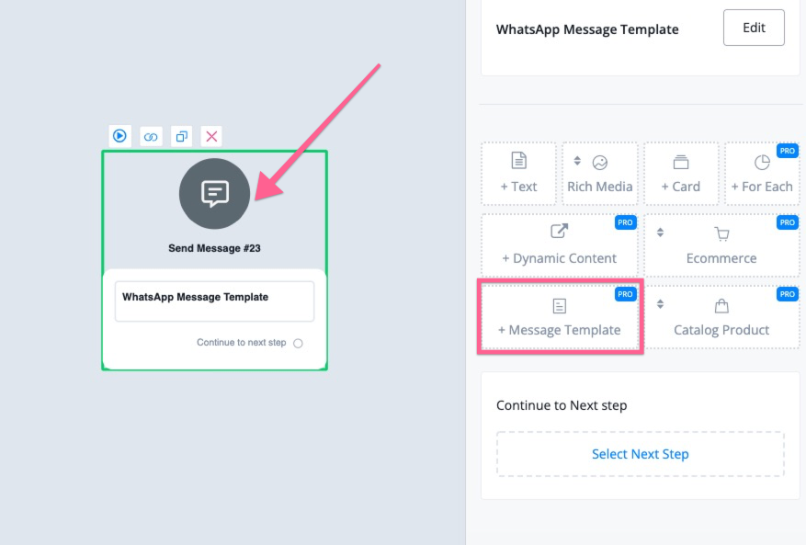The image size is (806, 545).
Task: Click the link icon in node toolbar
Action: click(151, 137)
